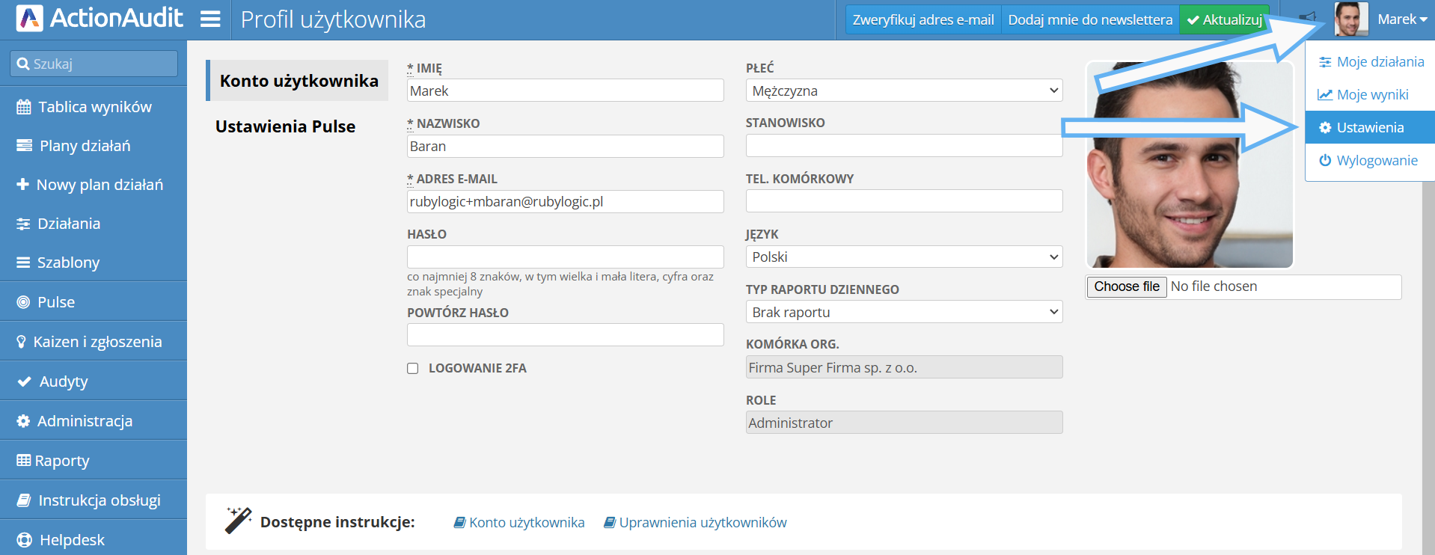The image size is (1435, 555).
Task: Open Uprawnienia użytkowników instruction link
Action: [702, 523]
